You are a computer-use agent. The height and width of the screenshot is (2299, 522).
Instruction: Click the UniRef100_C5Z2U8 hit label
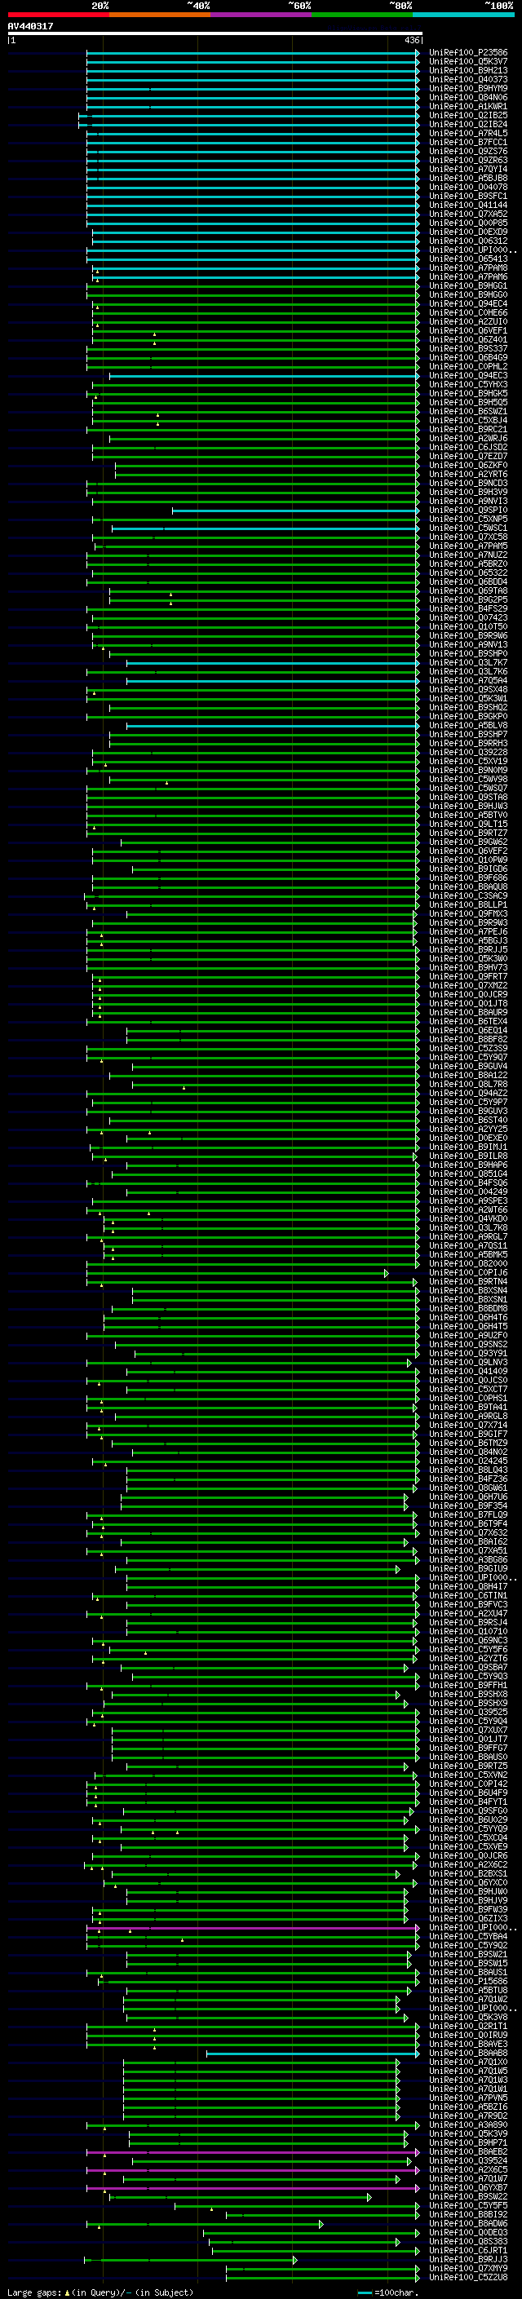pyautogui.click(x=468, y=2277)
